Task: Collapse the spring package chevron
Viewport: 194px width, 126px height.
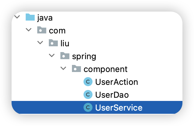Action: tap(52, 55)
